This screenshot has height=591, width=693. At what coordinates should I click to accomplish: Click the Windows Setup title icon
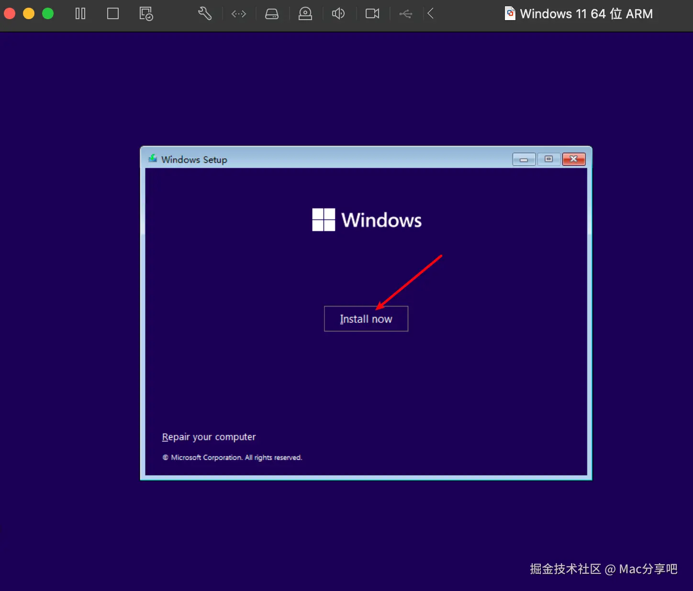[x=153, y=159]
